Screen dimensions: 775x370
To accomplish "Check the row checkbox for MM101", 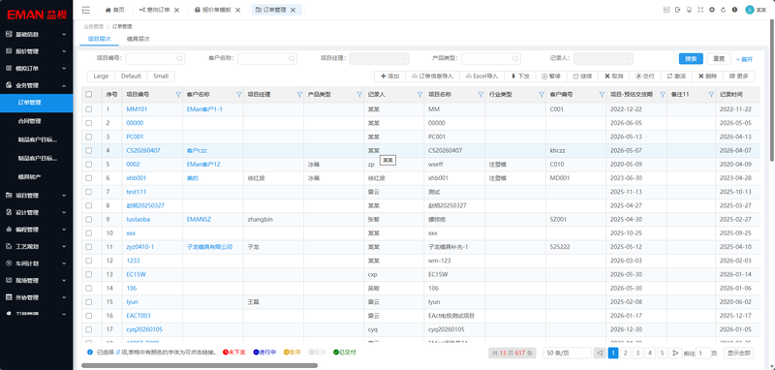I will pos(88,109).
